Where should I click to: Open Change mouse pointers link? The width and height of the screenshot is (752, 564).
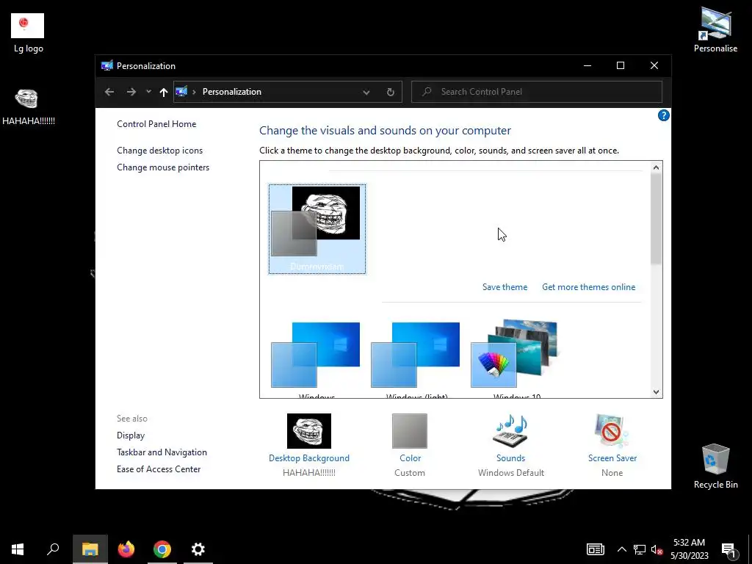click(163, 167)
